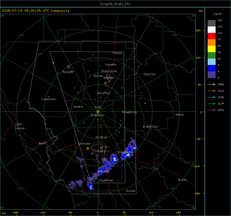Click the yellow diamond marker below RedDeer

pos(105,83)
